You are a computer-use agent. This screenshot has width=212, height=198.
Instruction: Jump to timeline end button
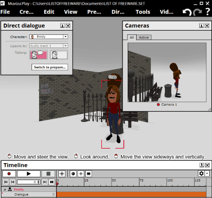52,182
